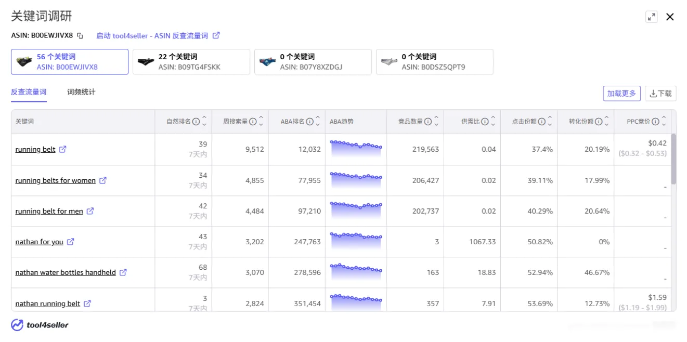This screenshot has height=342, width=687.
Task: Open external link icon for running belt for men
Action: point(90,211)
